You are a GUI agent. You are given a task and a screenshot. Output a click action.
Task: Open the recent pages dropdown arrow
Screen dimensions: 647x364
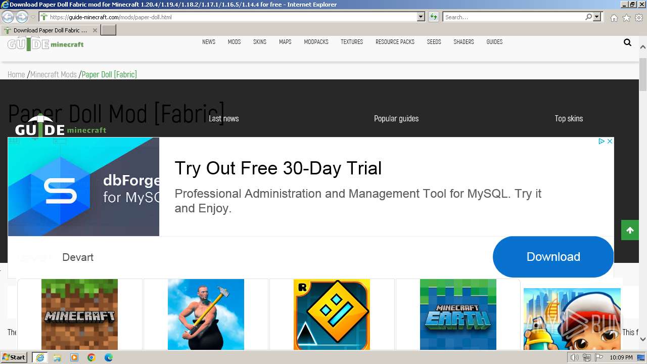[33, 17]
